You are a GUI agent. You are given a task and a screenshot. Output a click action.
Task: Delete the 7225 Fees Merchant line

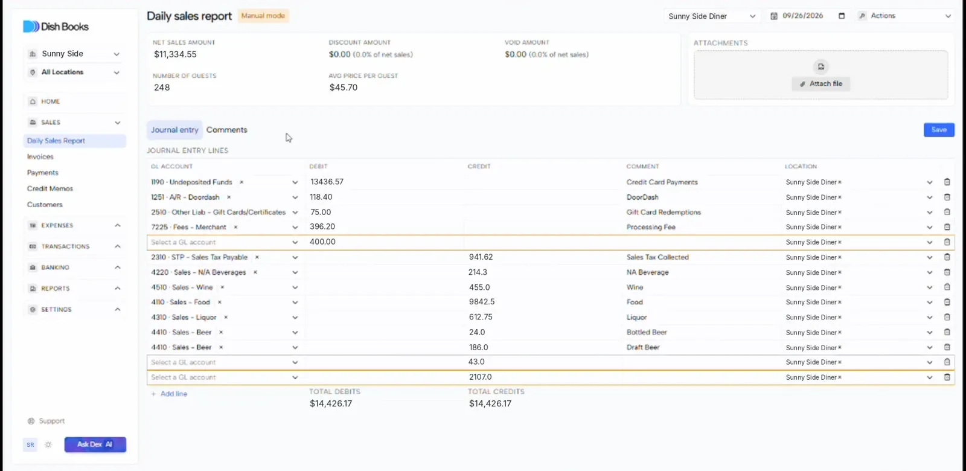947,227
